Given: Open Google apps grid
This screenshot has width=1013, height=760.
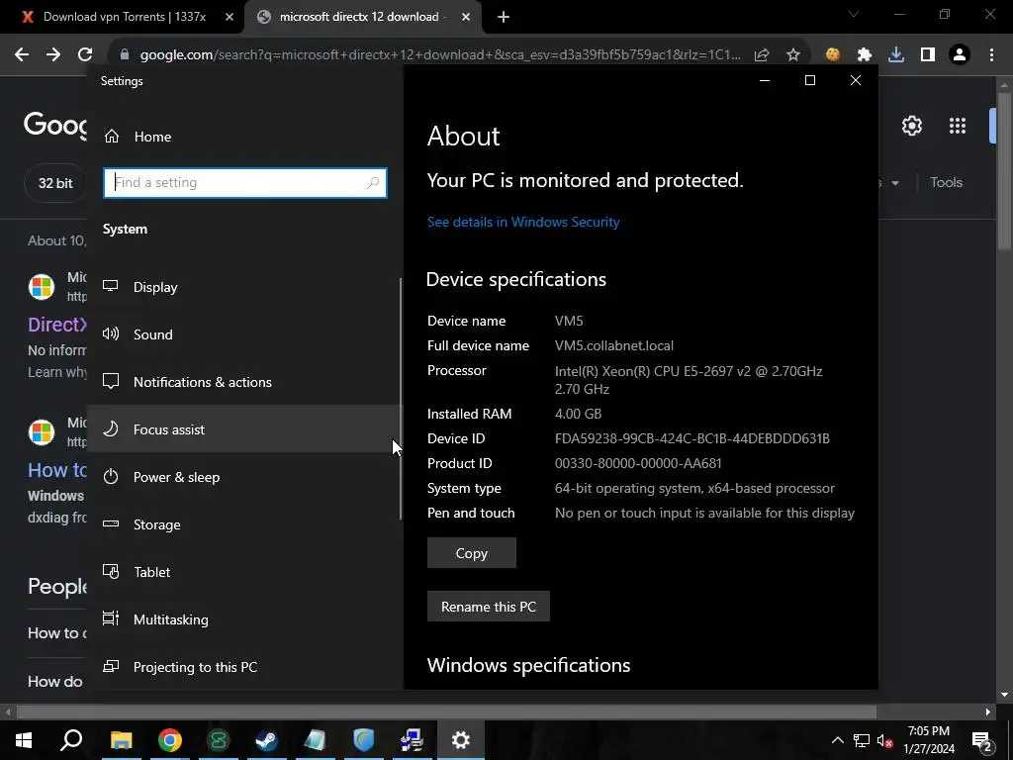Looking at the screenshot, I should click(x=958, y=126).
